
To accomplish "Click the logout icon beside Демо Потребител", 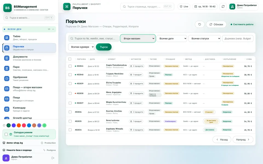I will (53, 158).
